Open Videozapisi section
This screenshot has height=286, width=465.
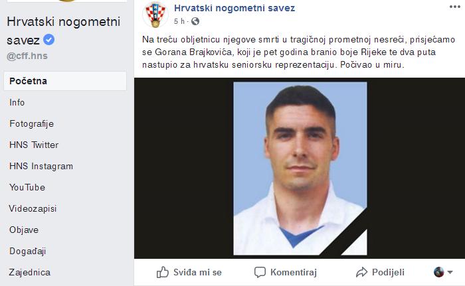[x=33, y=208]
